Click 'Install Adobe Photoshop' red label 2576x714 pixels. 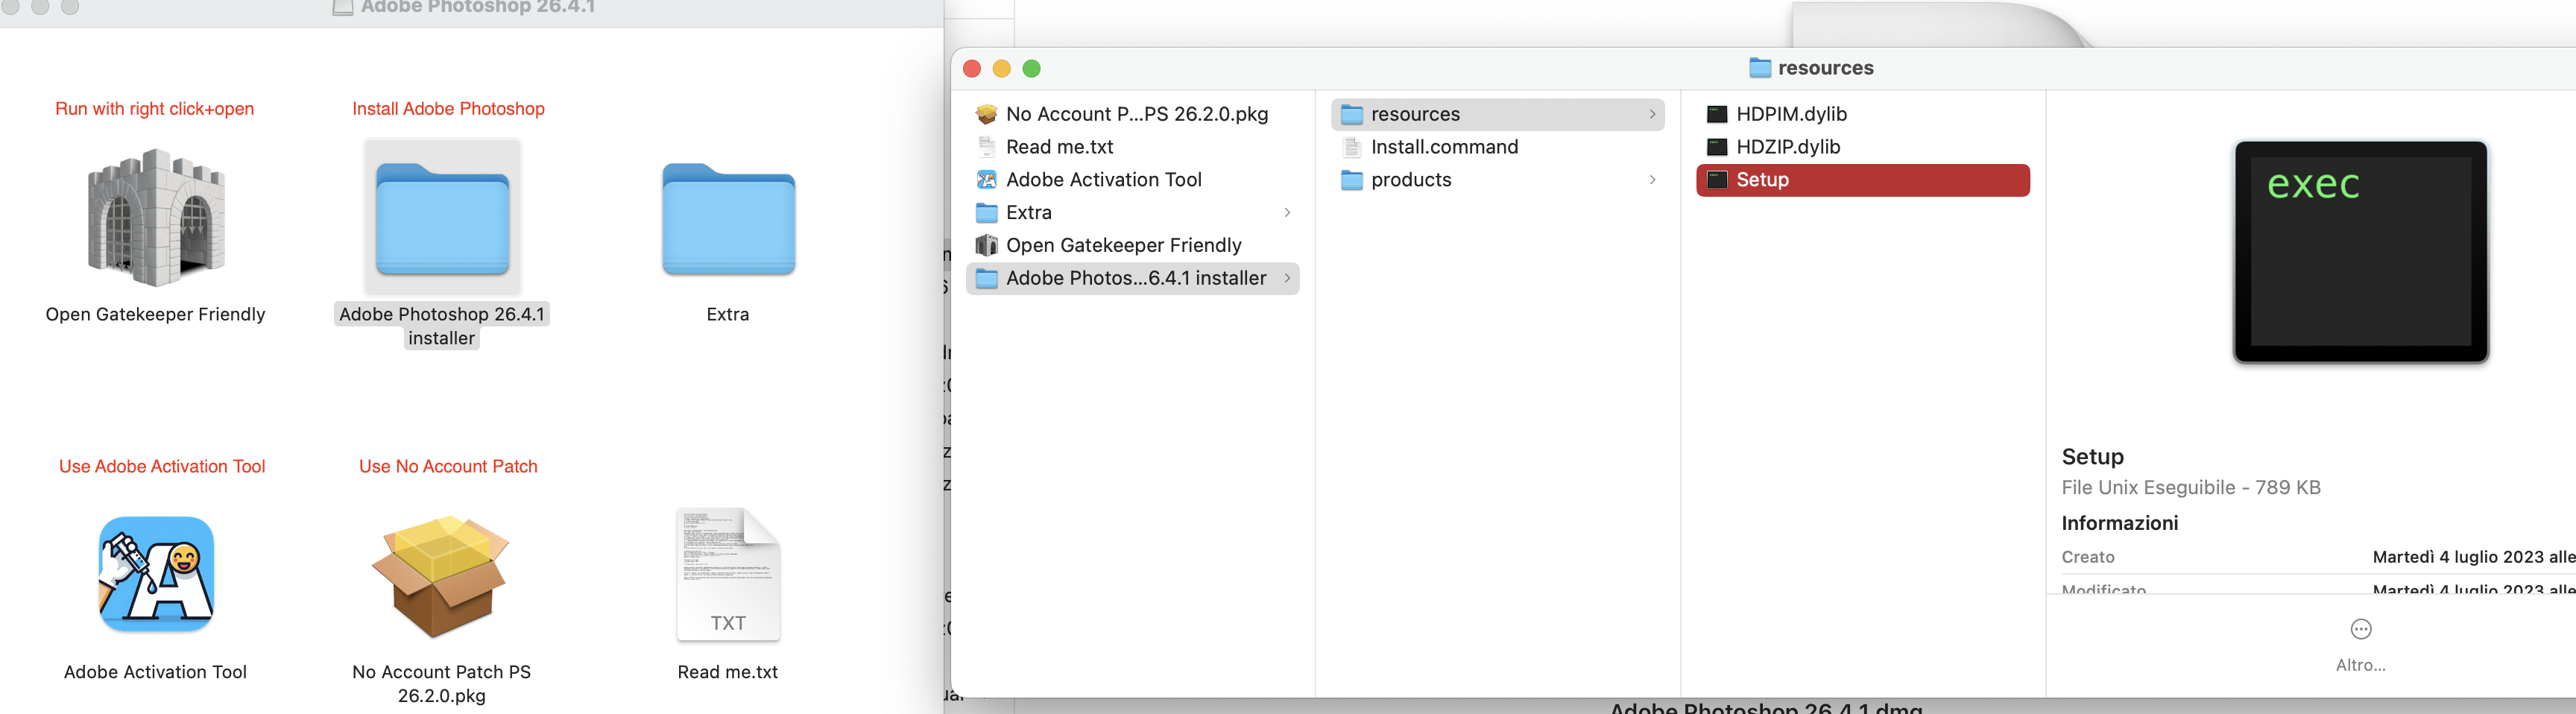(x=448, y=109)
